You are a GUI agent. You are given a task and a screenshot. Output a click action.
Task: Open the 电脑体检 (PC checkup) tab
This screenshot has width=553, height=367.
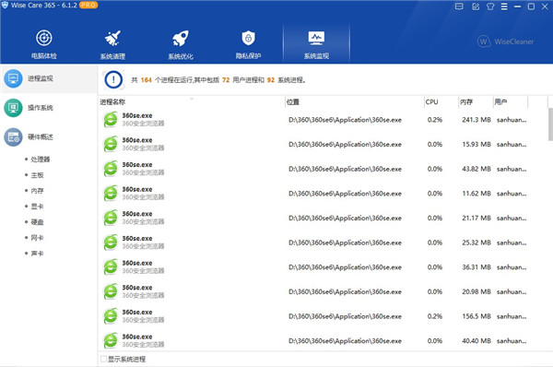pyautogui.click(x=43, y=44)
